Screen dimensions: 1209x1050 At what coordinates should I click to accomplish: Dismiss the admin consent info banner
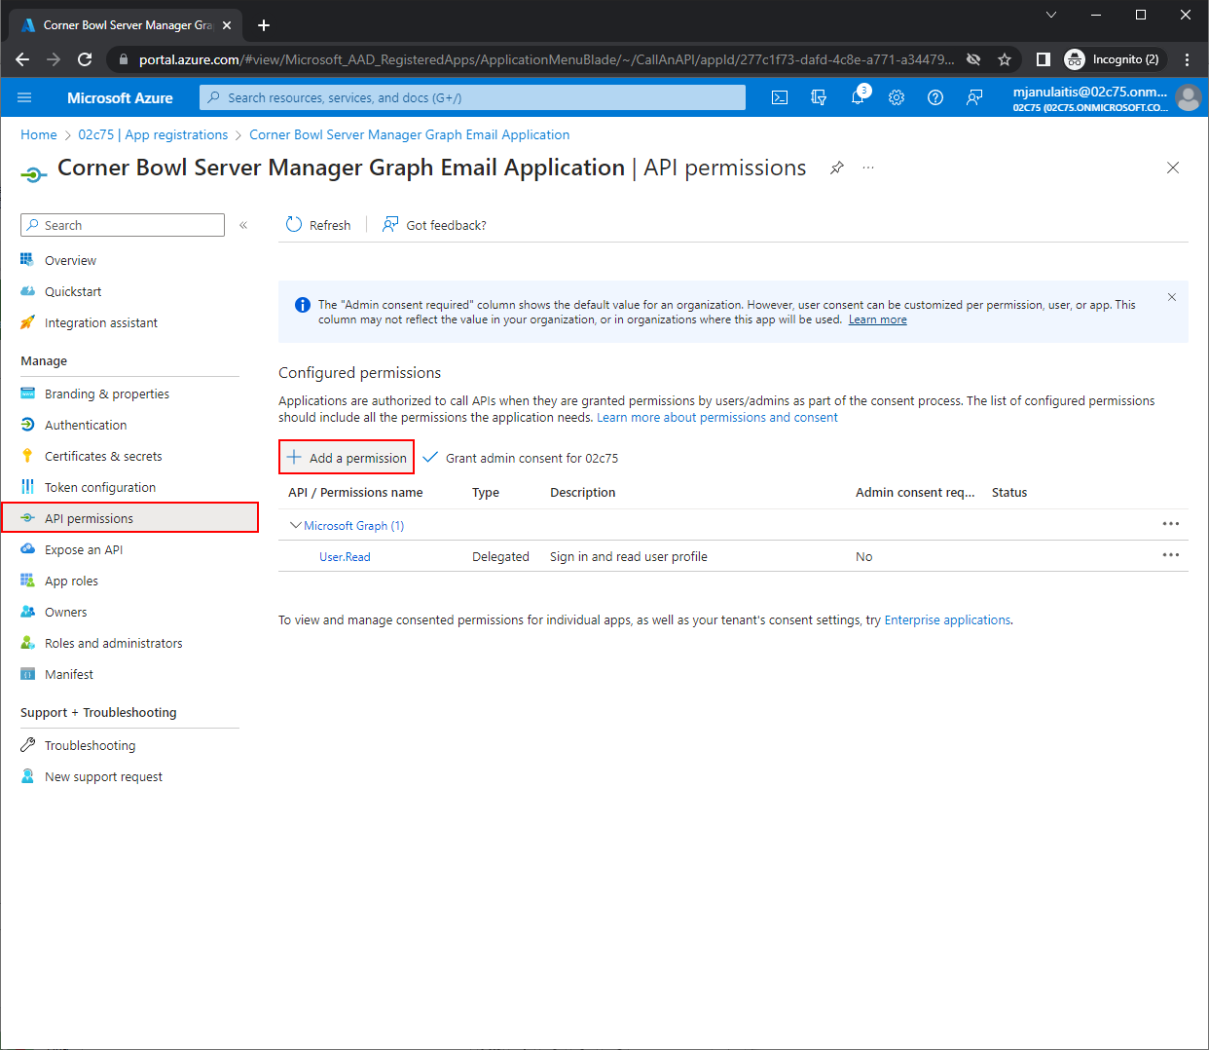[x=1171, y=297]
